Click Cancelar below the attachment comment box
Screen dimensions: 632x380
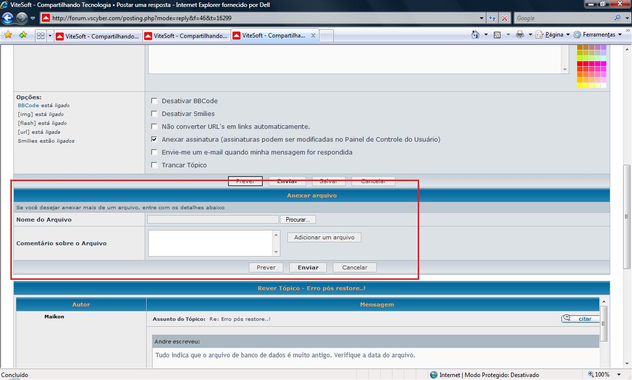(355, 267)
